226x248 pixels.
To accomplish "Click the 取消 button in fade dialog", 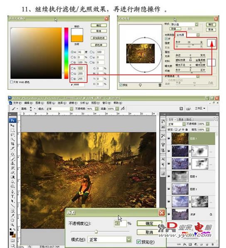I will click(149, 232).
